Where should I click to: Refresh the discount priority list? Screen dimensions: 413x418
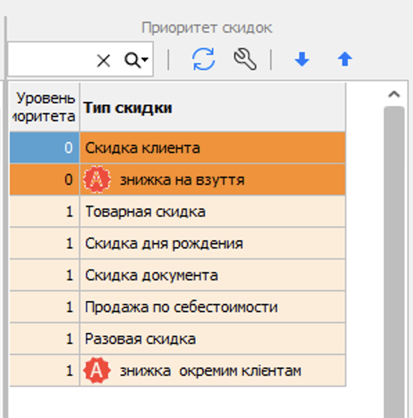204,60
